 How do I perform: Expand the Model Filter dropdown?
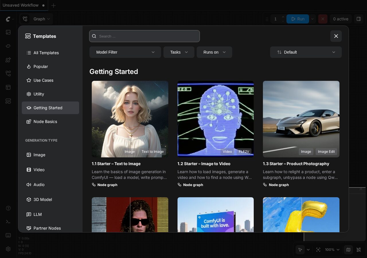point(125,52)
